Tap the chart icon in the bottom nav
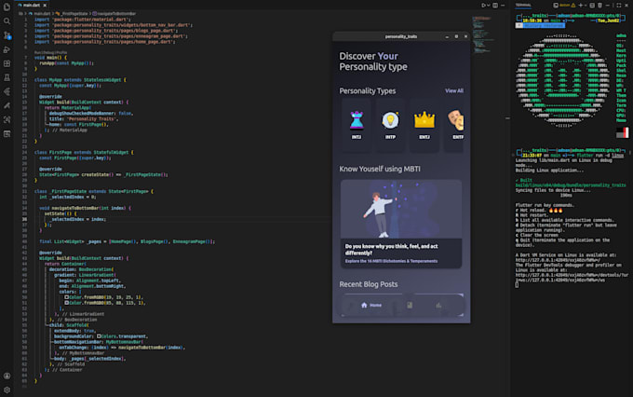Image resolution: width=633 pixels, height=397 pixels. point(438,306)
